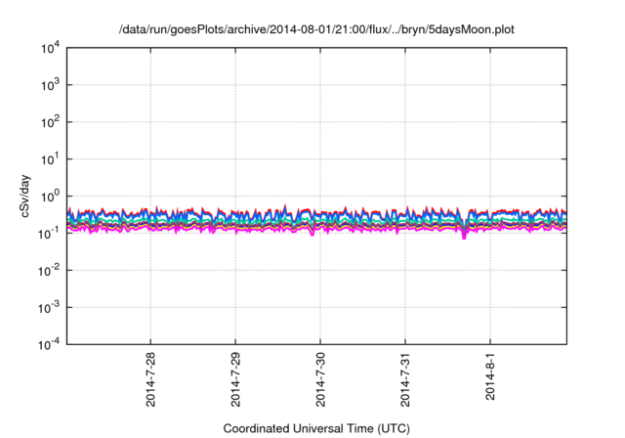Click the 10^-4 y-axis tick label
Image resolution: width=625 pixels, height=438 pixels.
coord(49,344)
